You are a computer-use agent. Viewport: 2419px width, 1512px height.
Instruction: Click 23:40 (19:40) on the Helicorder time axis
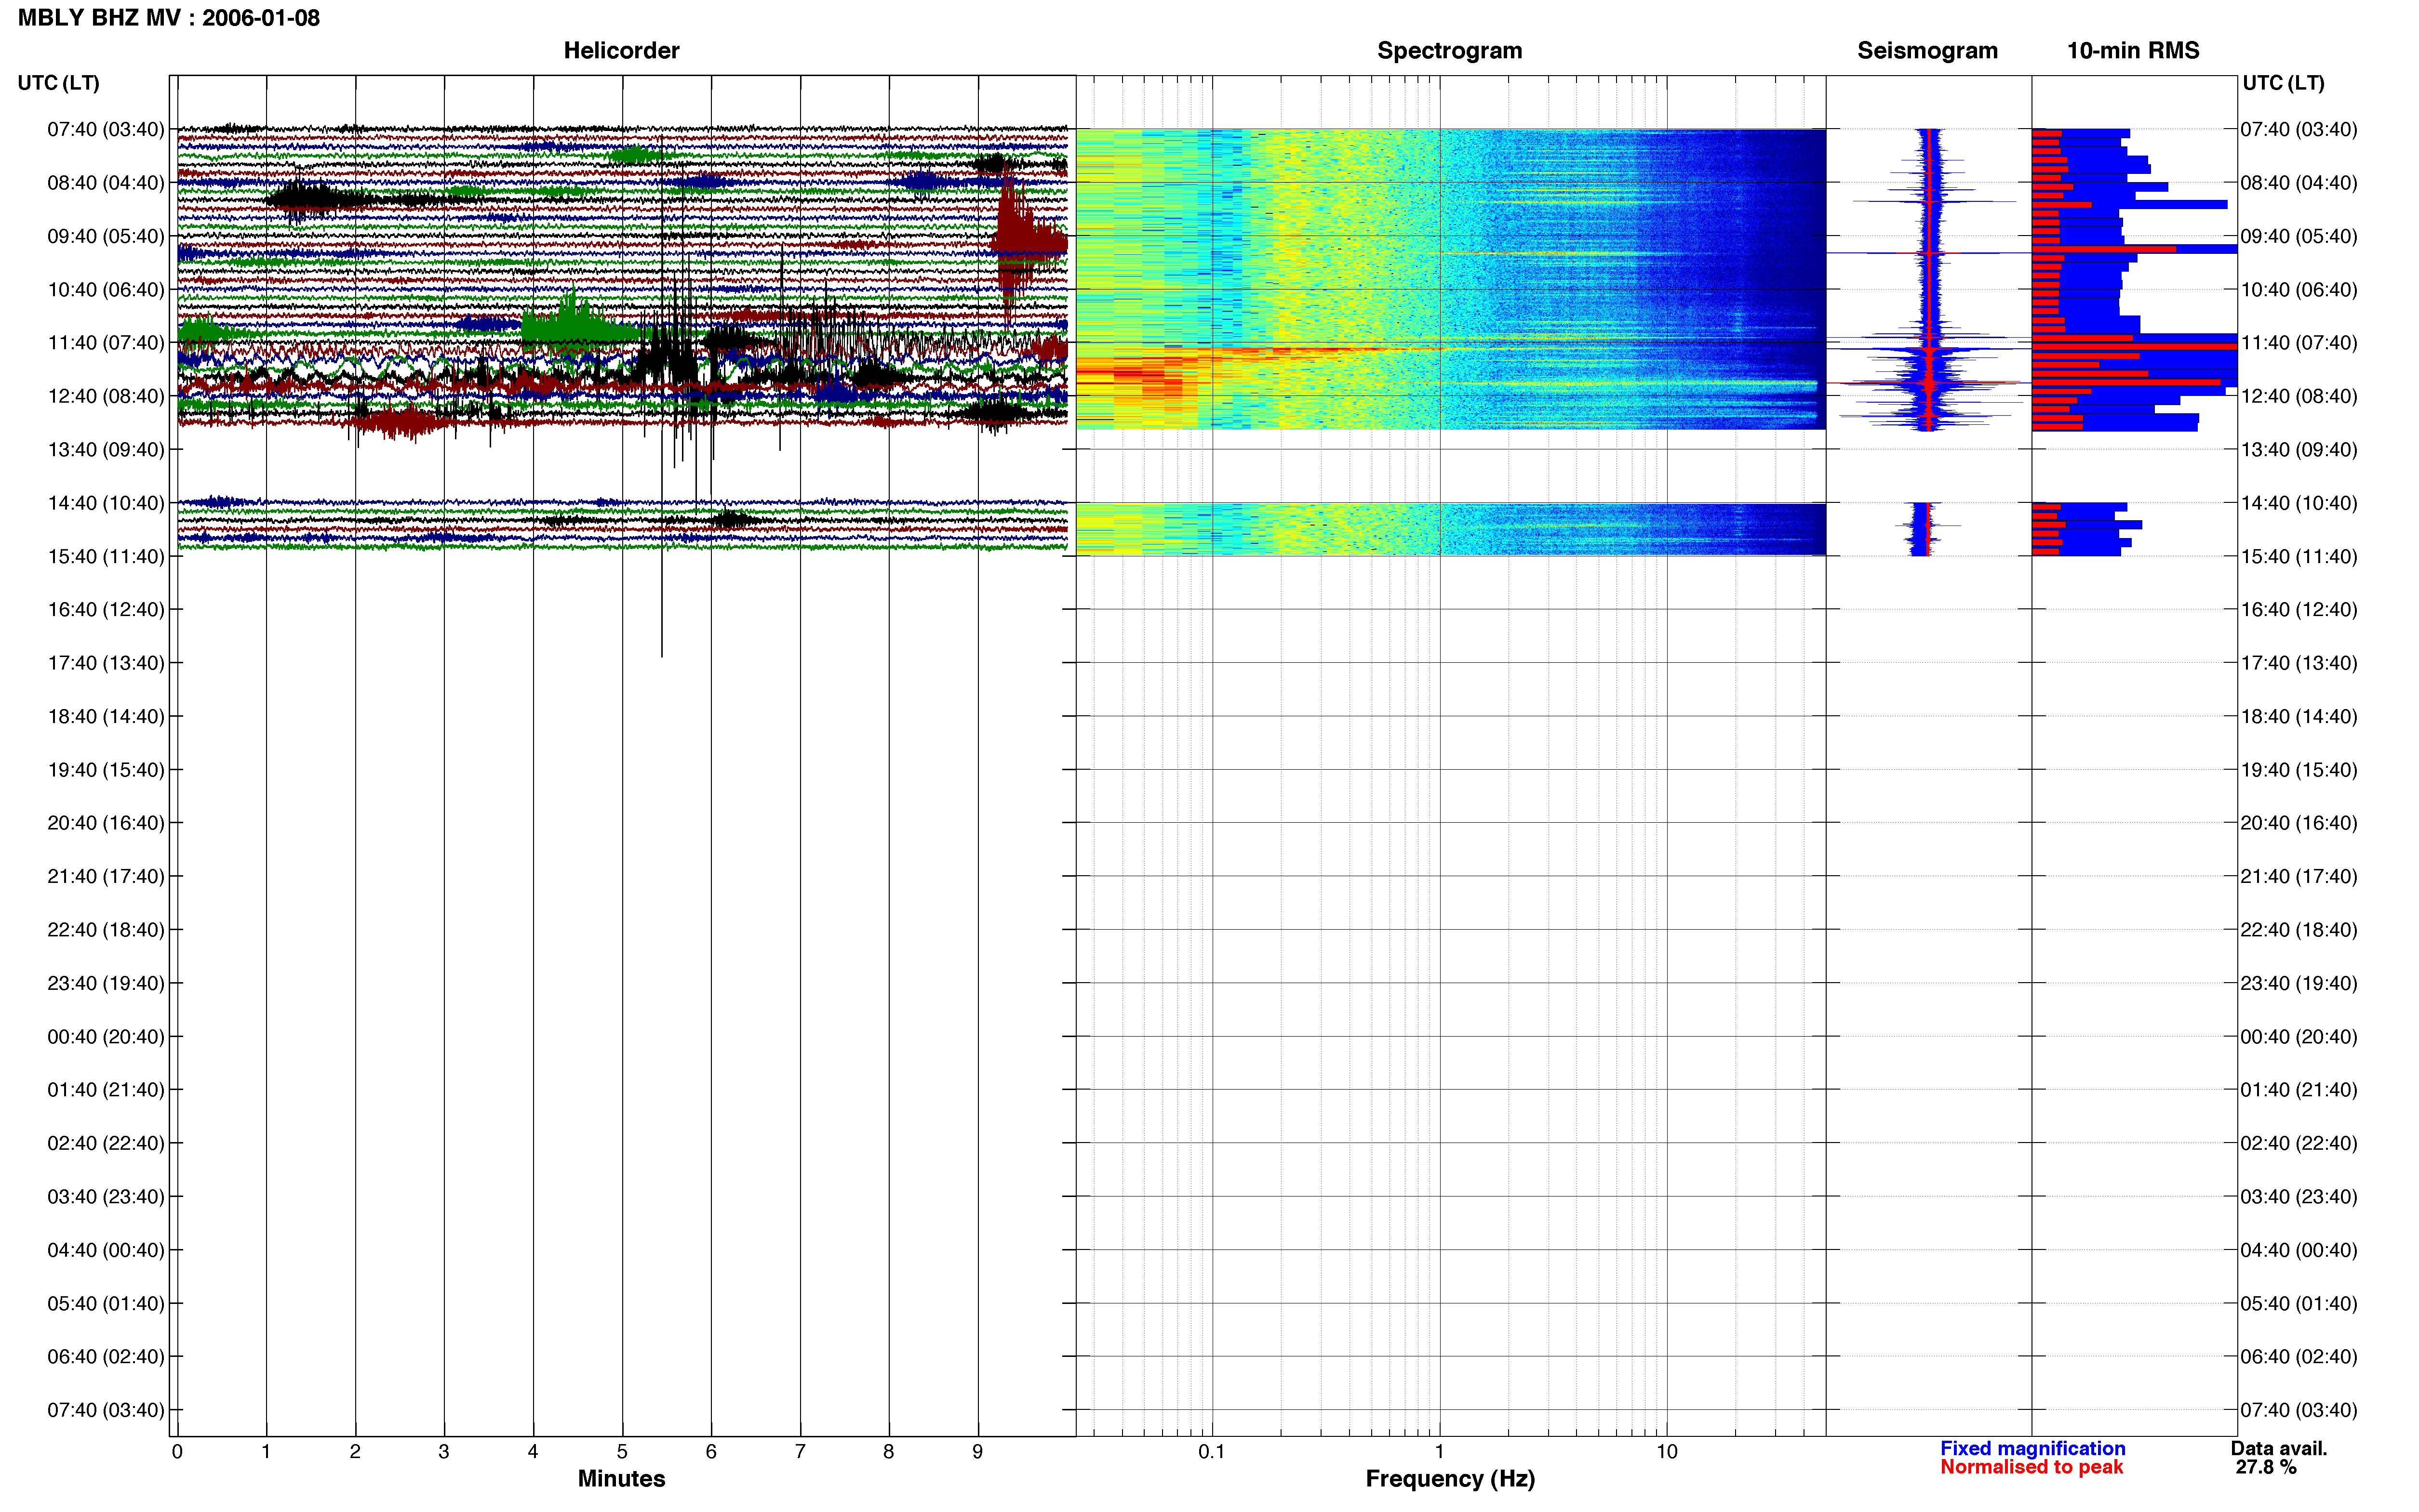[x=106, y=983]
